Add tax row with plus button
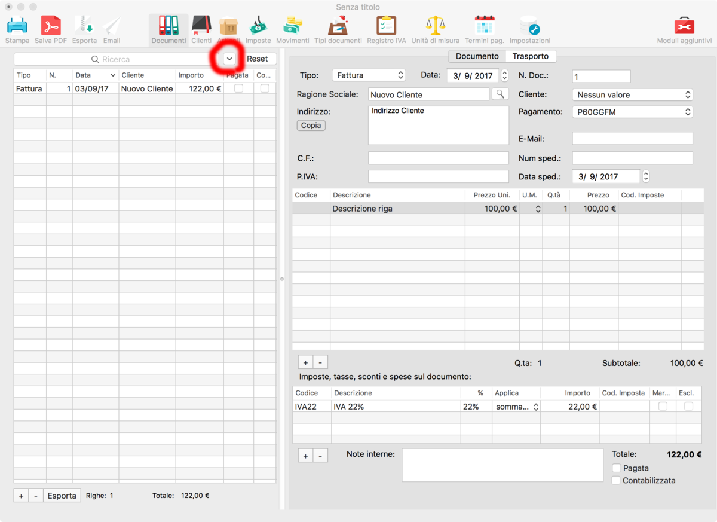 coord(305,456)
